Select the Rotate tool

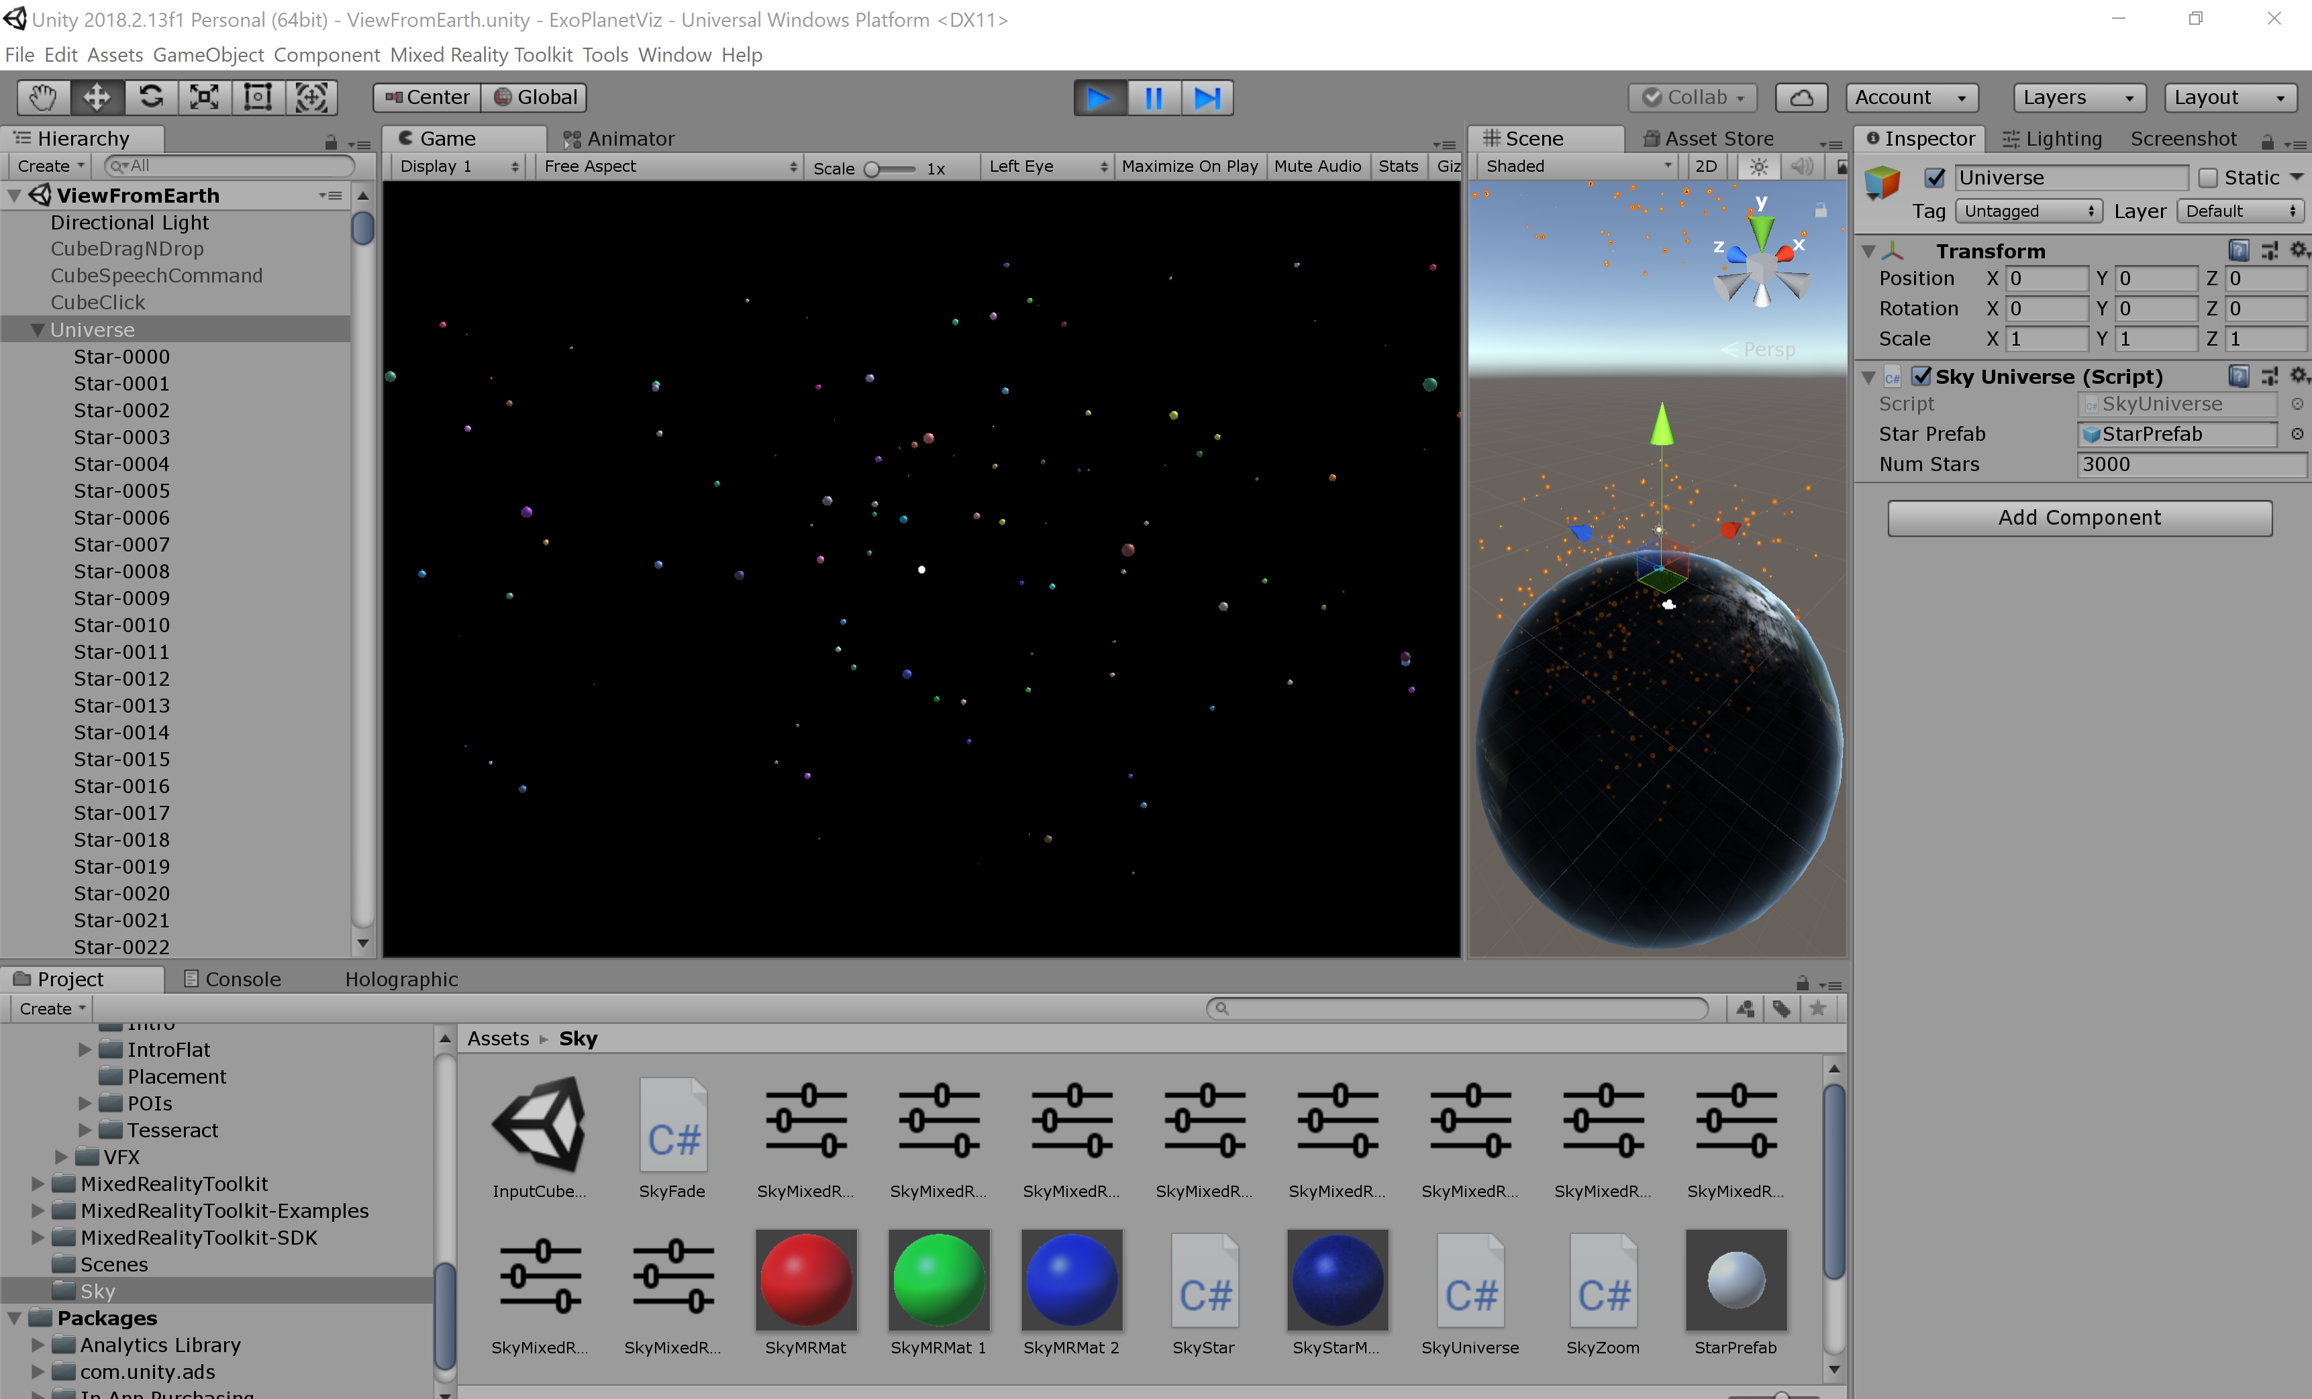[x=150, y=97]
